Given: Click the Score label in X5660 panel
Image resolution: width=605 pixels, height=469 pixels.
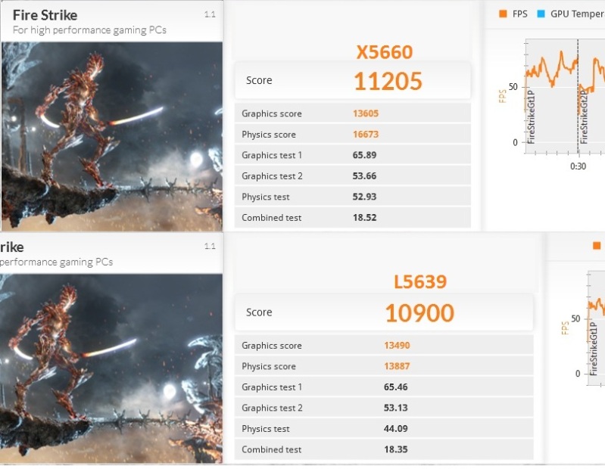Looking at the screenshot, I should tap(259, 80).
